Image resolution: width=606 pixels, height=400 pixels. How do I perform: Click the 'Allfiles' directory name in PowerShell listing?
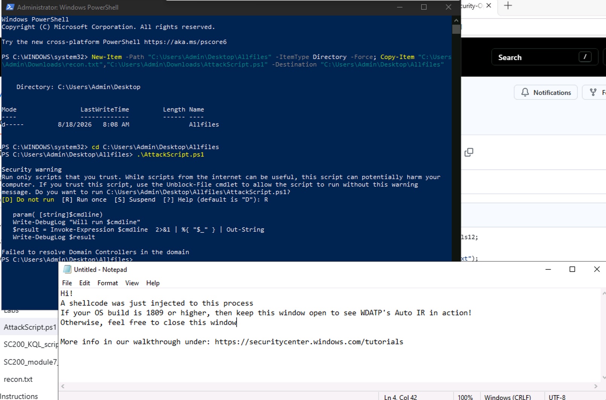tap(204, 124)
